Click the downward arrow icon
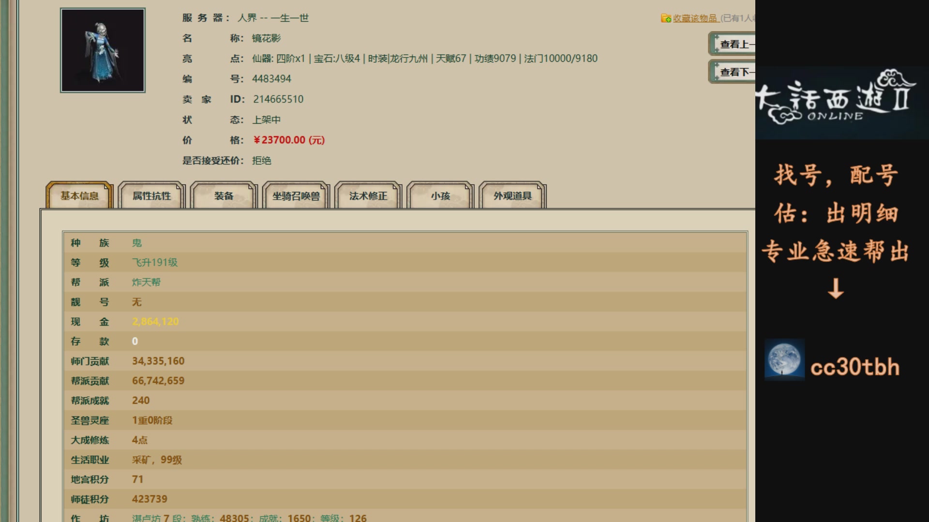Viewport: 929px width, 522px height. click(x=836, y=289)
